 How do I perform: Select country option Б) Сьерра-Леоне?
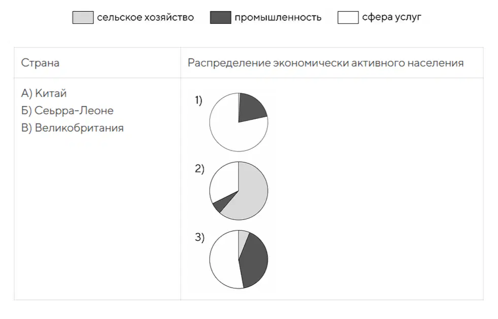point(68,111)
